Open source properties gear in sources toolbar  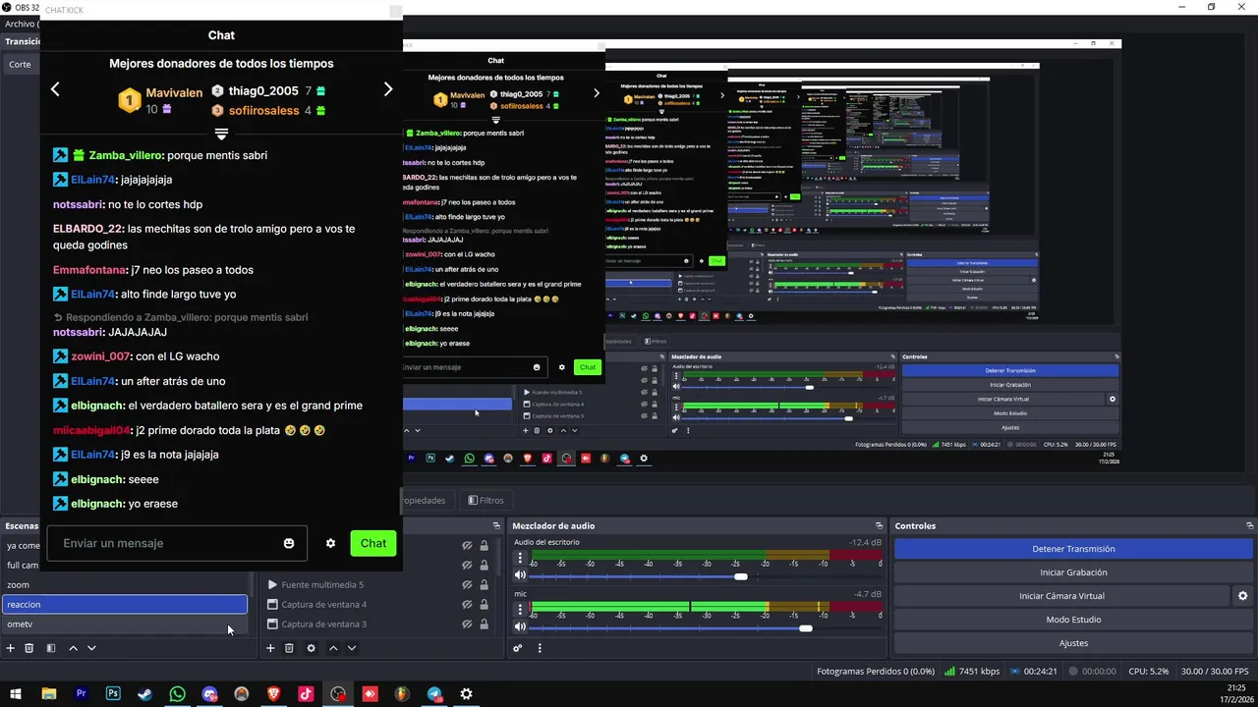[x=312, y=648]
